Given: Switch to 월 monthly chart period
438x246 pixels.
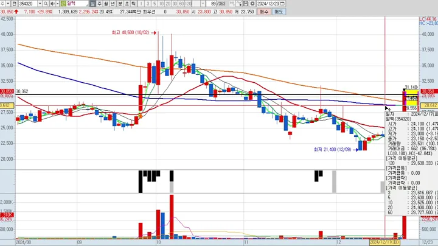Looking at the screenshot, I should (106, 4).
